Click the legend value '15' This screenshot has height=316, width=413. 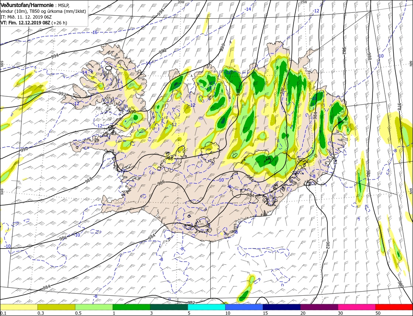click(265, 313)
